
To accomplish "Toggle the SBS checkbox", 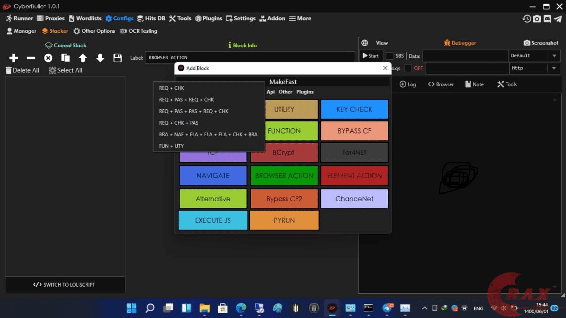I will (x=390, y=56).
